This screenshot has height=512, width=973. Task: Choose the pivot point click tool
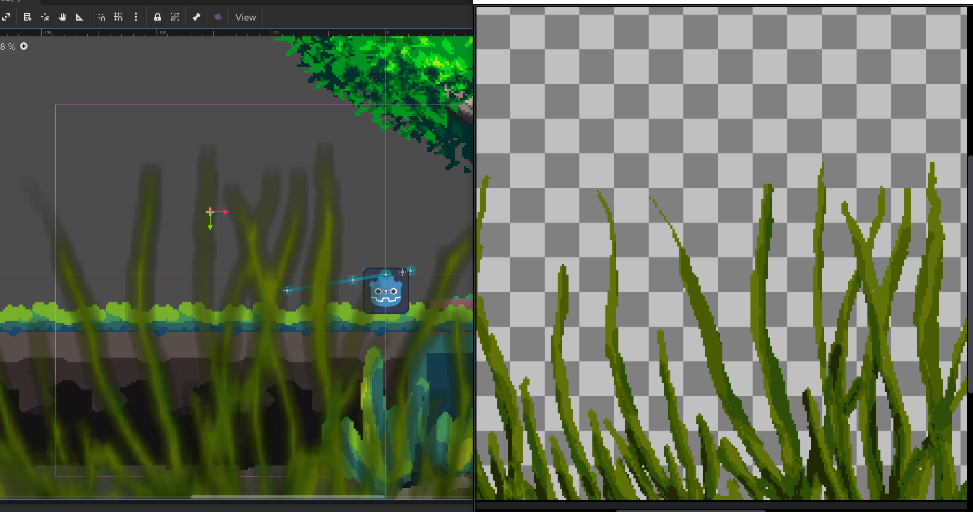pyautogui.click(x=45, y=17)
